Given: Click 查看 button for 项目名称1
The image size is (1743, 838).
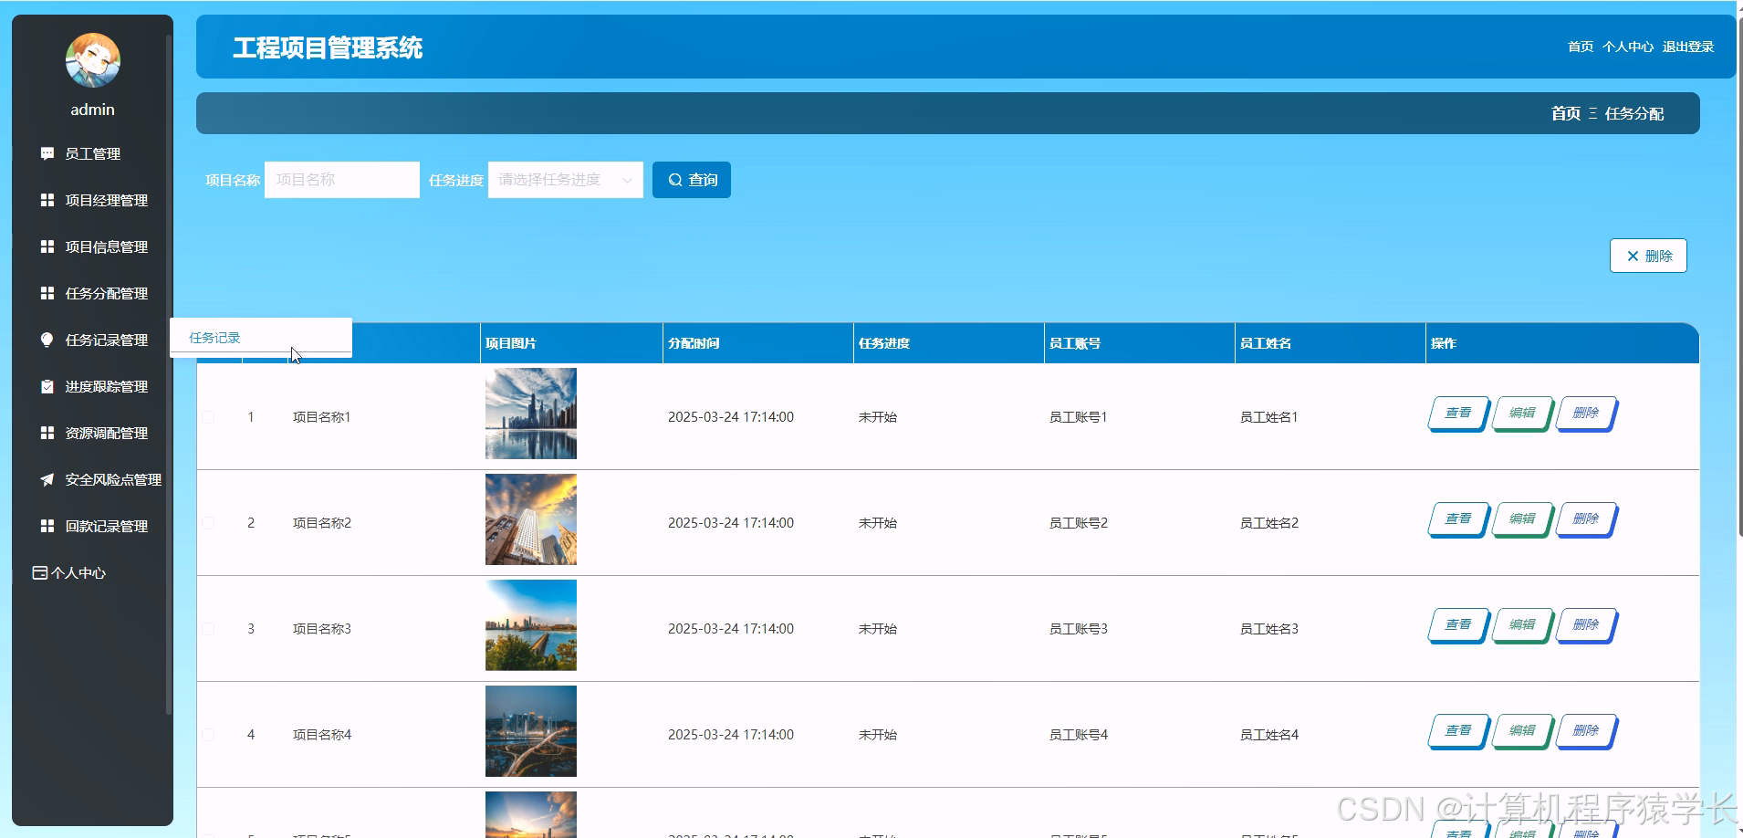Looking at the screenshot, I should pos(1458,414).
